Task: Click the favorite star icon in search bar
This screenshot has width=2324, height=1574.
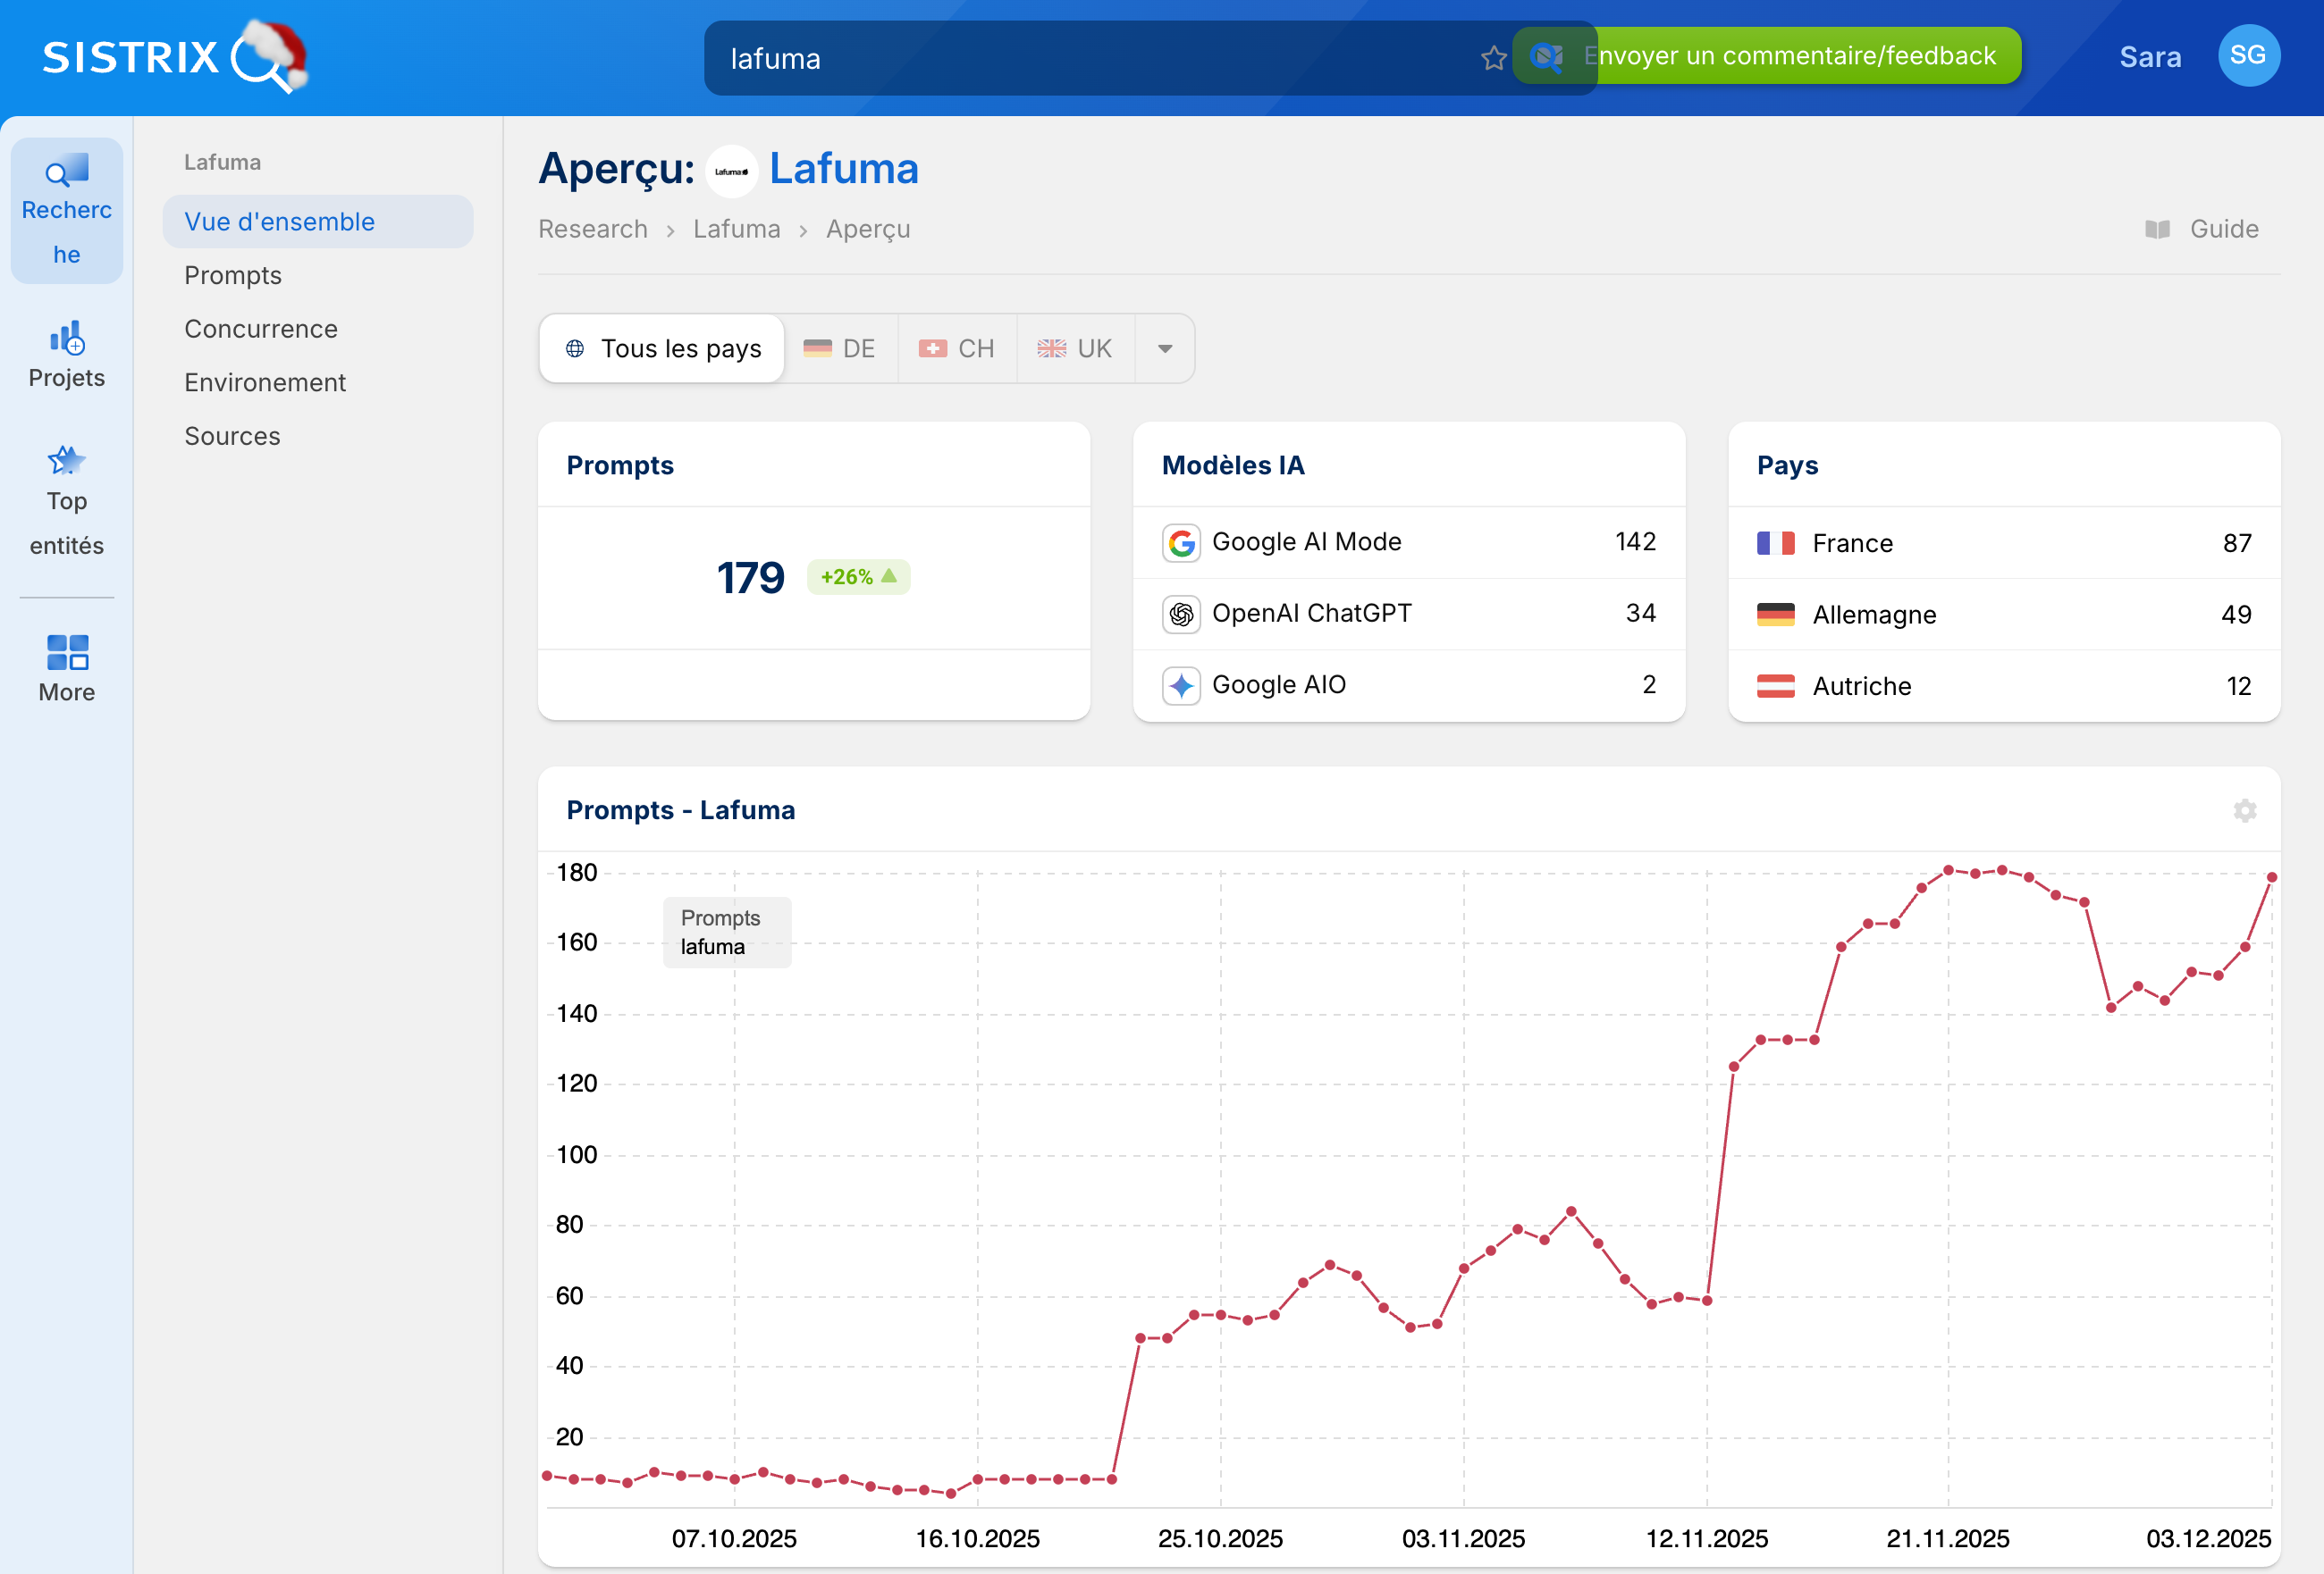Action: coord(1493,58)
